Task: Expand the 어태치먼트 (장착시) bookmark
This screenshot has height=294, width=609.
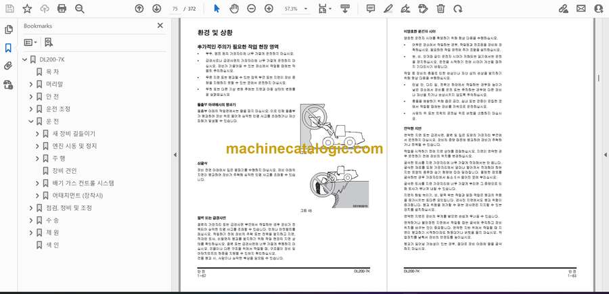Action: [x=37, y=195]
